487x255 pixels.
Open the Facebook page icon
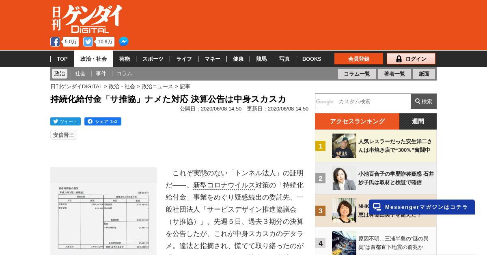55,42
